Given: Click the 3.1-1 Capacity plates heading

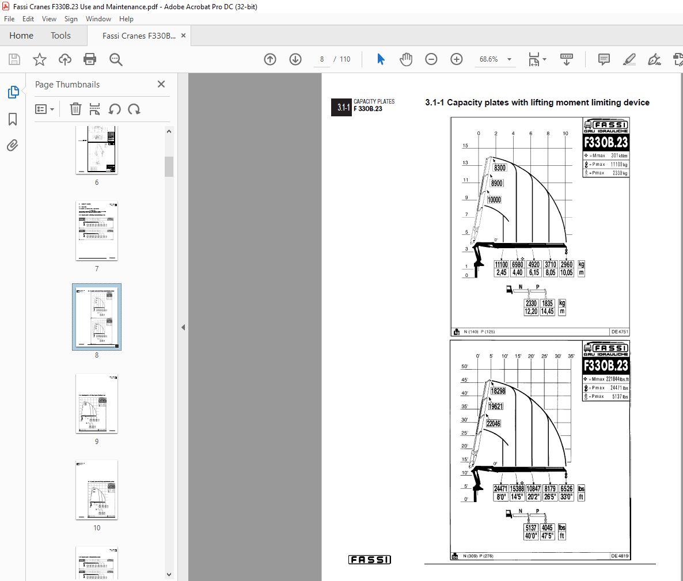Looking at the screenshot, I should point(537,102).
